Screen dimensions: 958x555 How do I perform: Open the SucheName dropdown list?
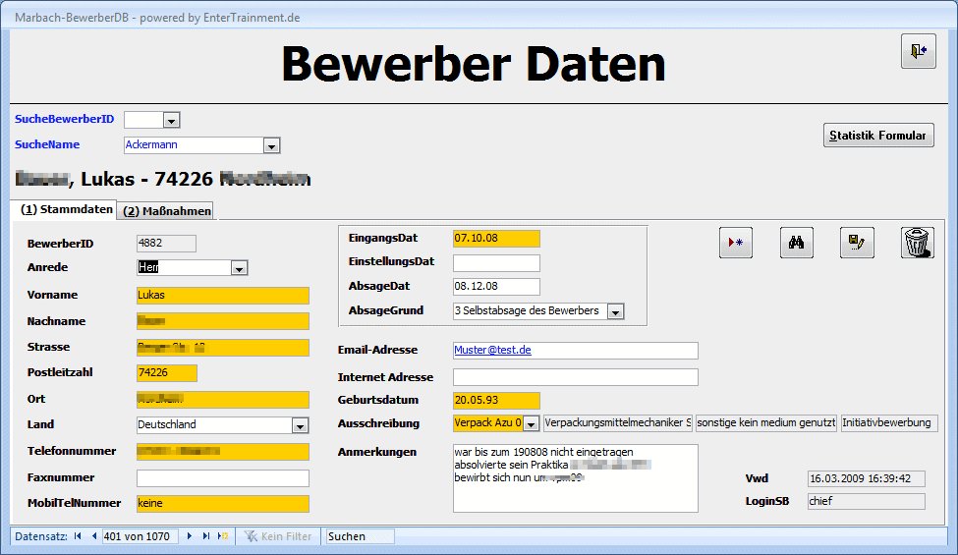272,145
